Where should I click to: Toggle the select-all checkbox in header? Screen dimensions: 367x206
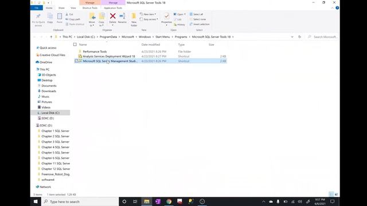click(x=75, y=45)
